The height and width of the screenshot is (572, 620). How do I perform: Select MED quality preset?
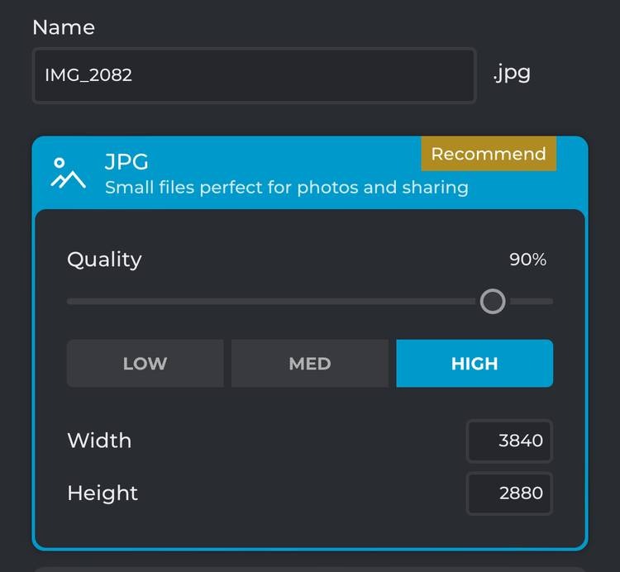pos(310,363)
